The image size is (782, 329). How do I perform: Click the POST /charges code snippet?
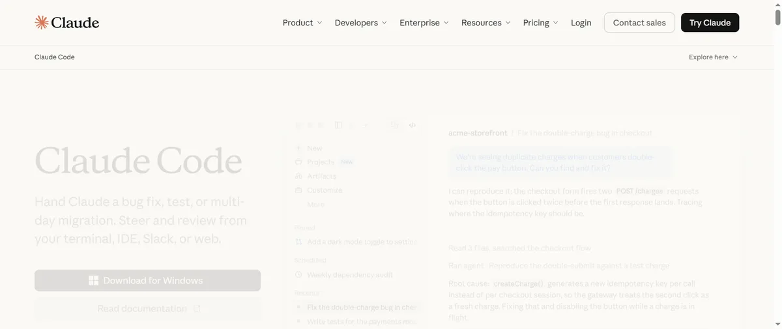click(x=639, y=192)
